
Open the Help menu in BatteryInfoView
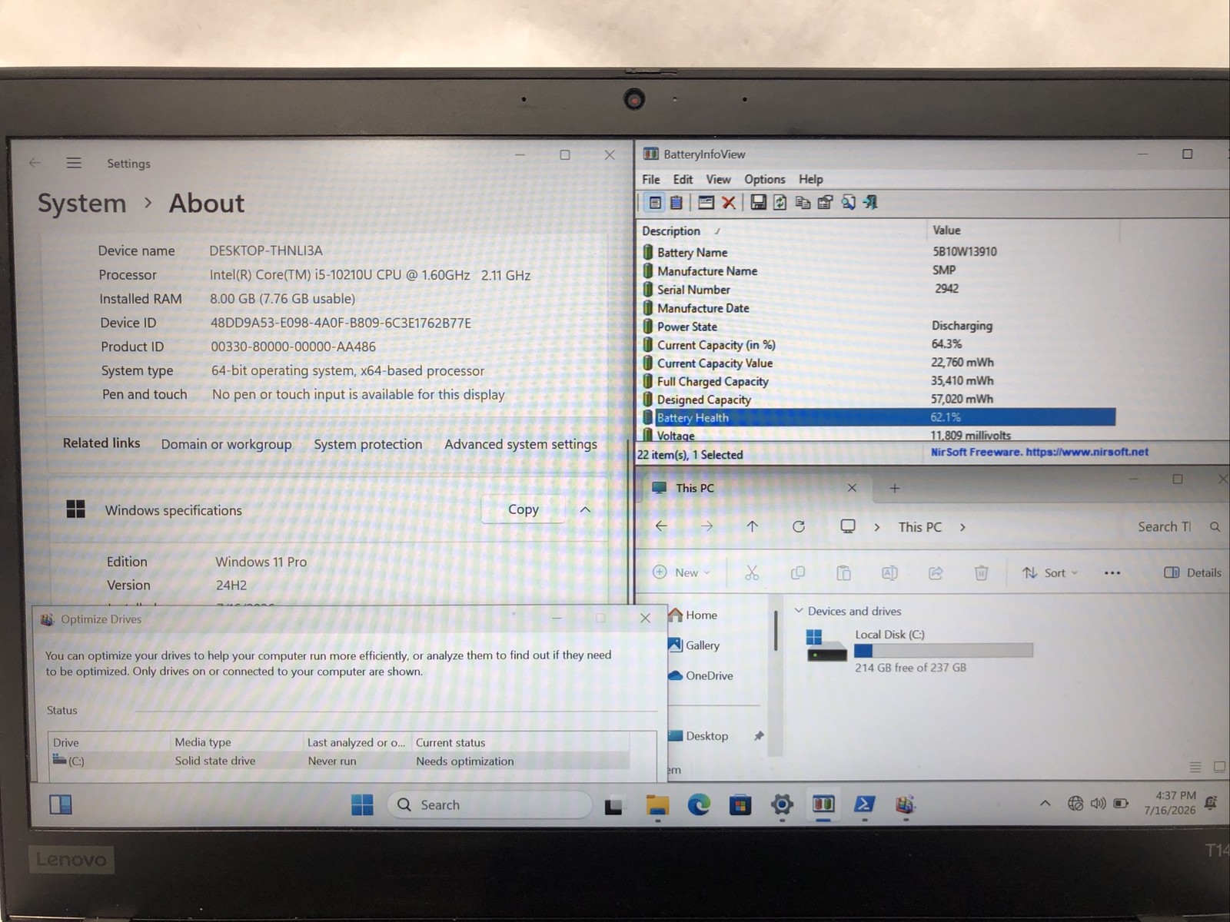pos(810,179)
